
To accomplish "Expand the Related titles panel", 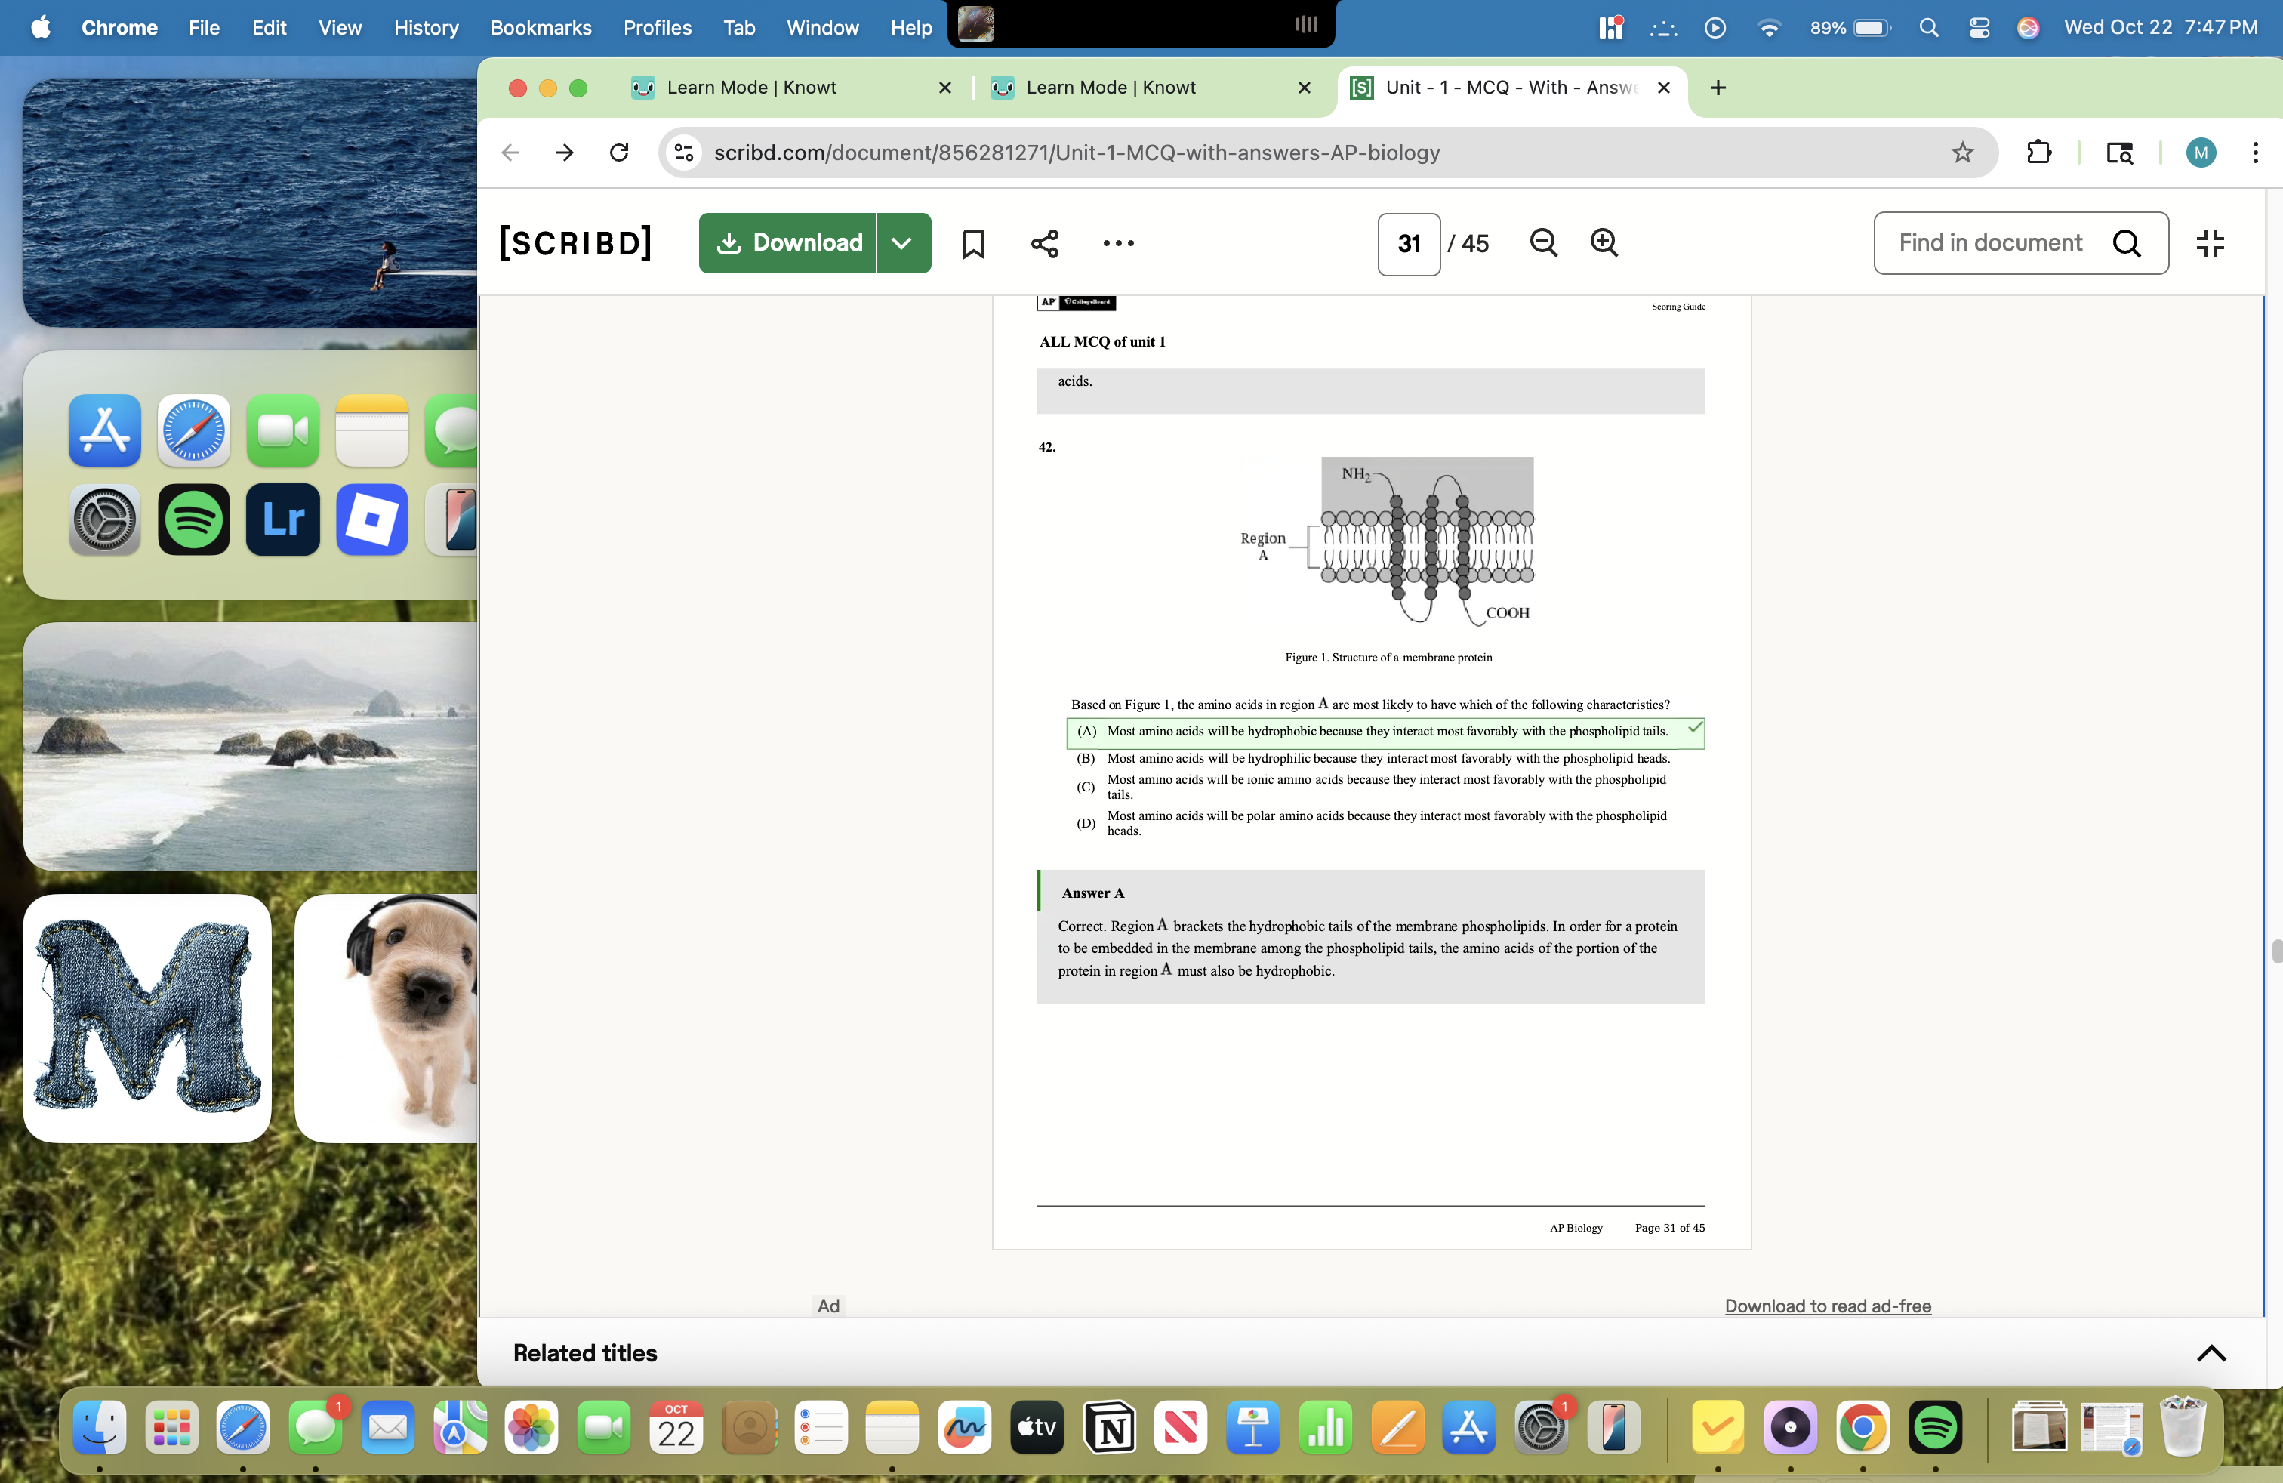I will point(2210,1353).
